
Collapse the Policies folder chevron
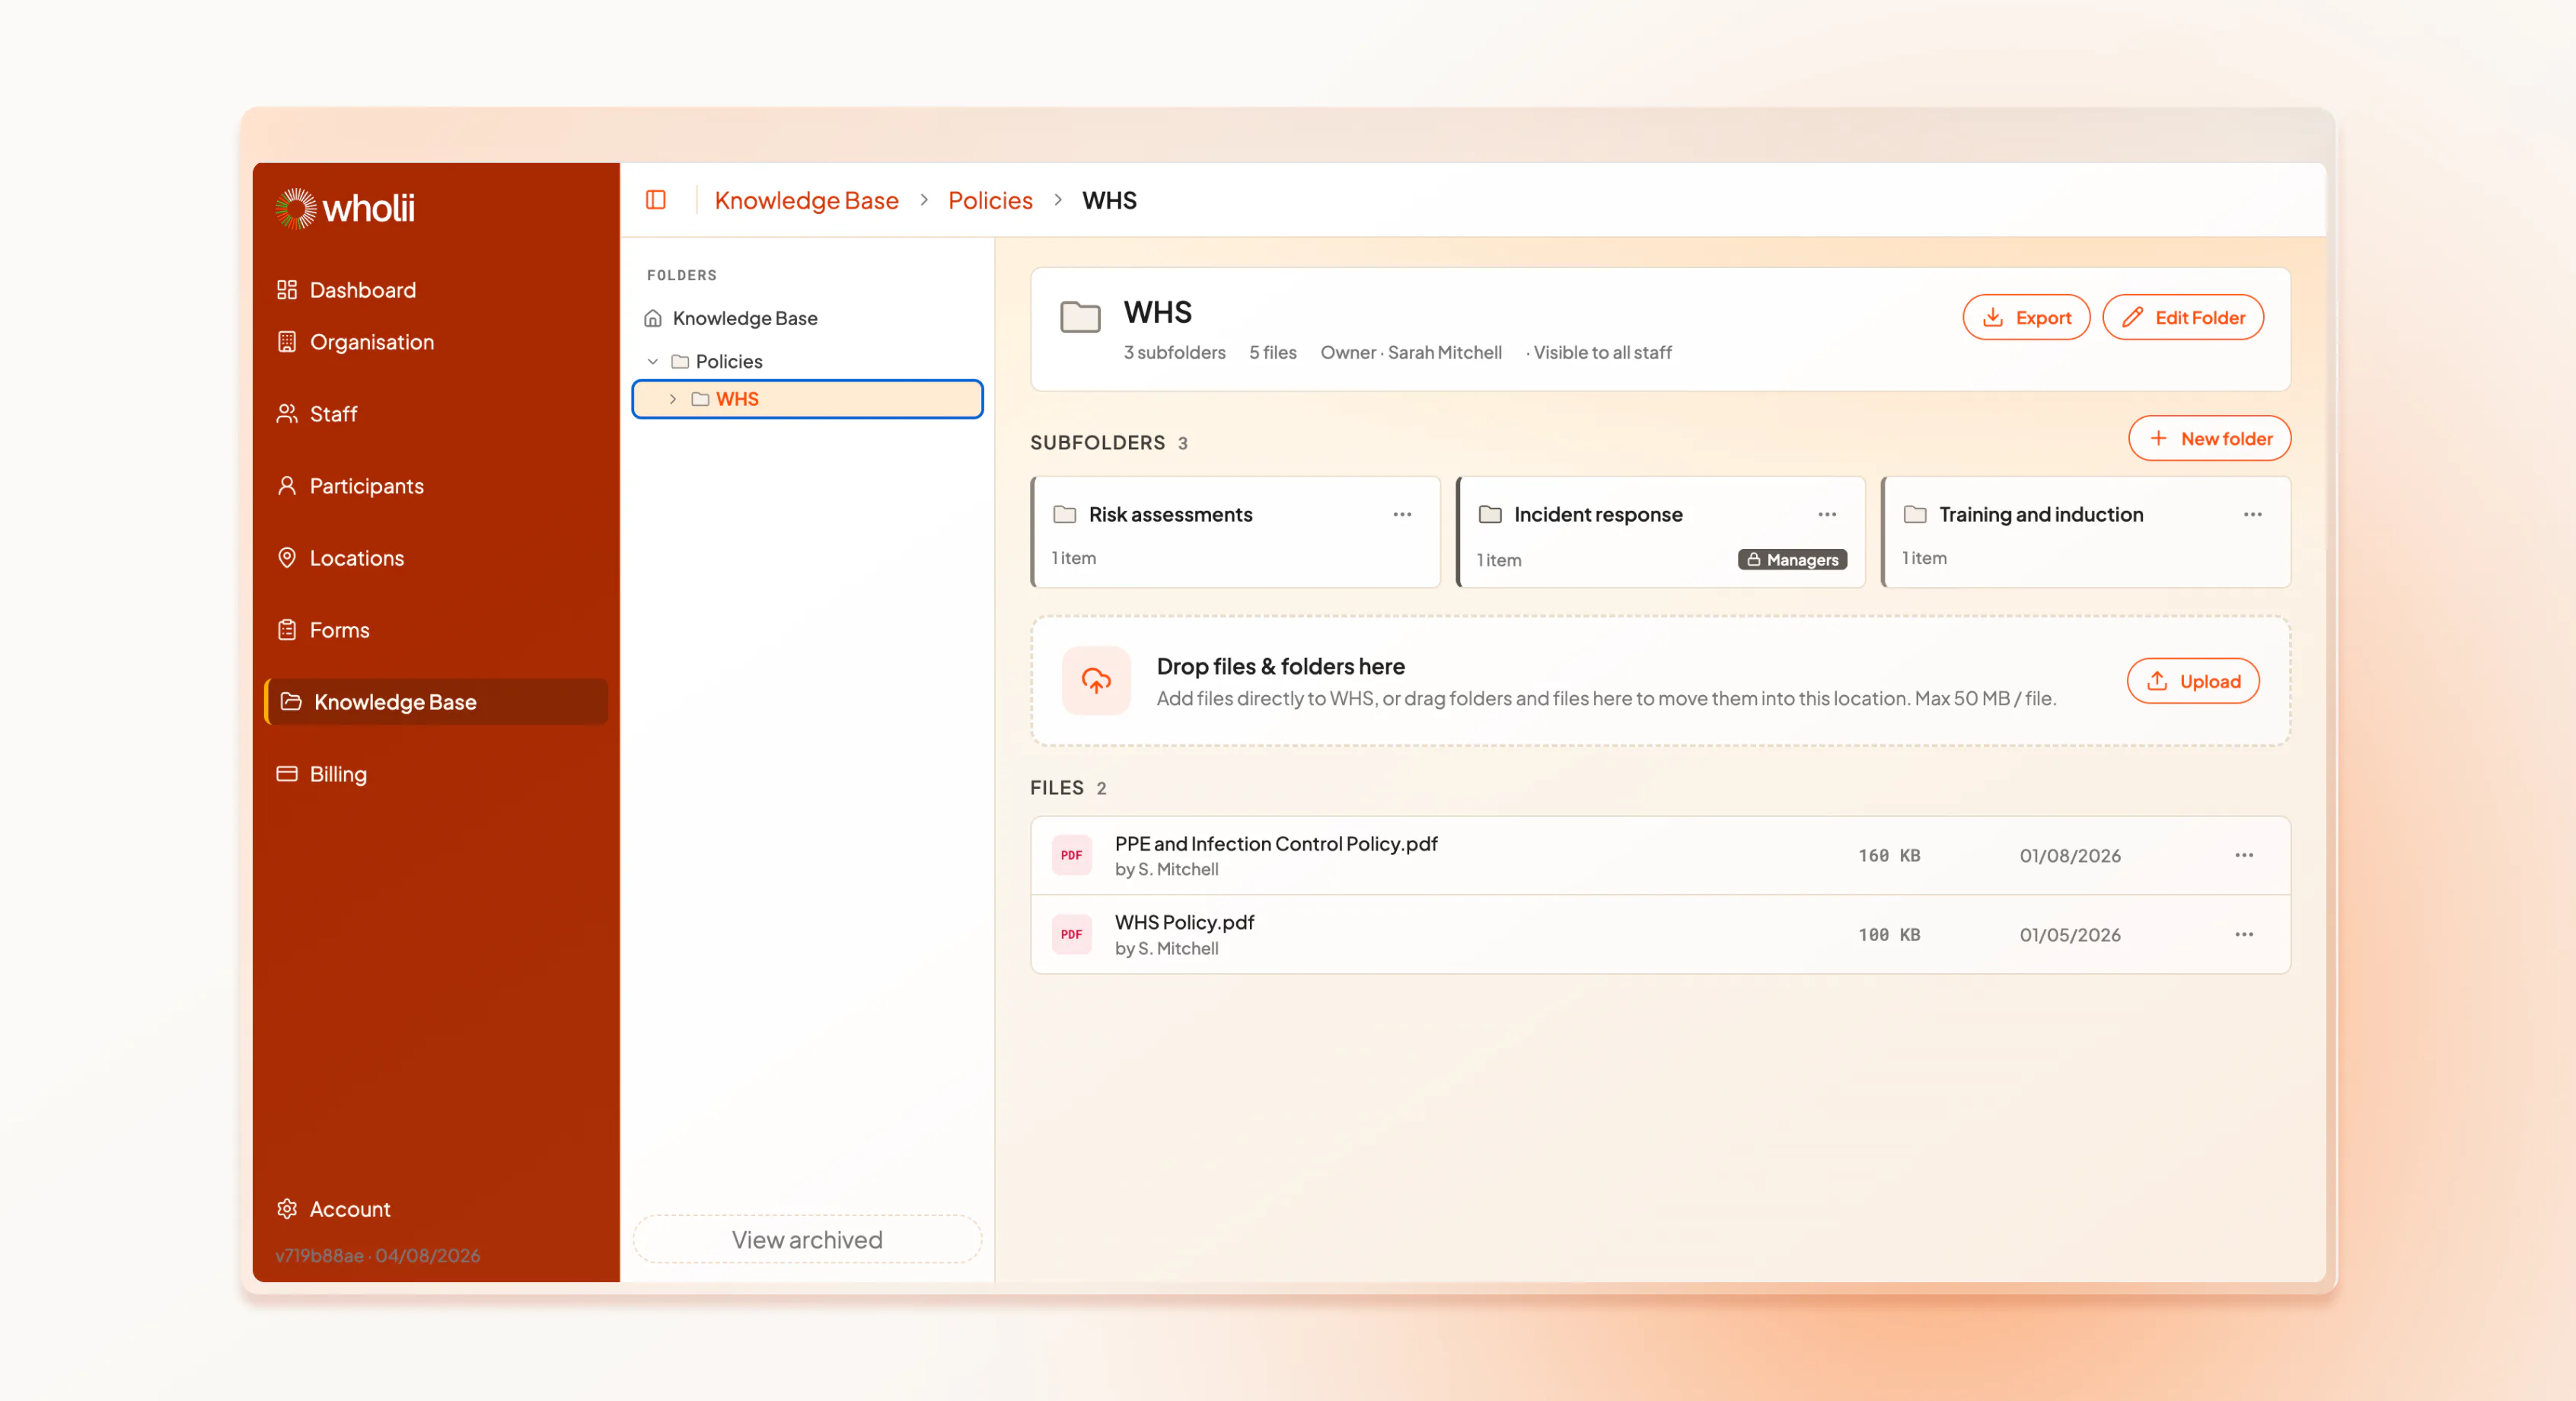tap(653, 361)
